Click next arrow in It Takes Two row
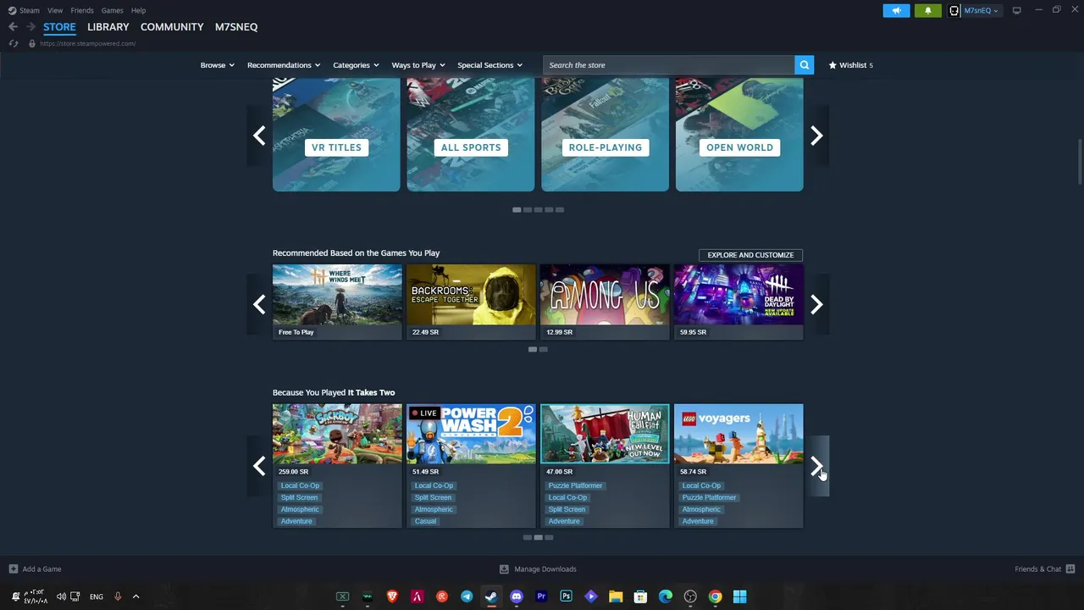The width and height of the screenshot is (1084, 610). pyautogui.click(x=816, y=466)
